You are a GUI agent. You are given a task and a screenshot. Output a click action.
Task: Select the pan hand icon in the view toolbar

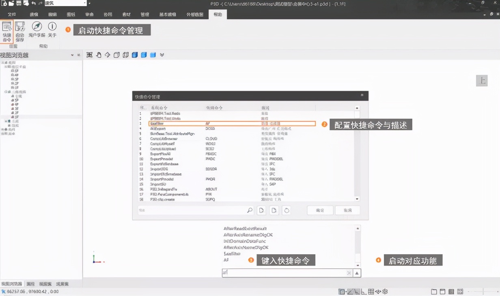[x=99, y=55]
